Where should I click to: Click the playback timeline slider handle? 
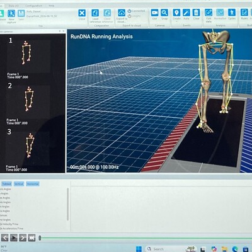[40, 238]
